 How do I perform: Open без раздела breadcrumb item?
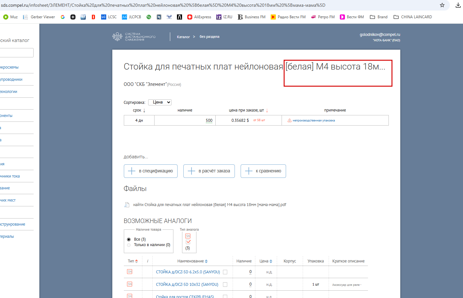pyautogui.click(x=210, y=37)
